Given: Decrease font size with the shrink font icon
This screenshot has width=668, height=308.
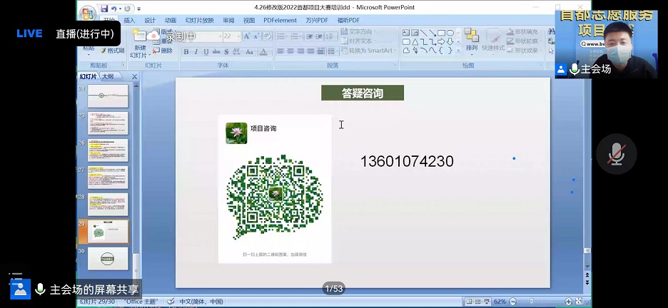Looking at the screenshot, I should pyautogui.click(x=256, y=36).
